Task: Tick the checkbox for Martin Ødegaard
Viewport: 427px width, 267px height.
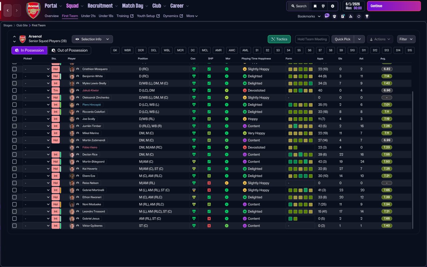Action: (x=14, y=162)
